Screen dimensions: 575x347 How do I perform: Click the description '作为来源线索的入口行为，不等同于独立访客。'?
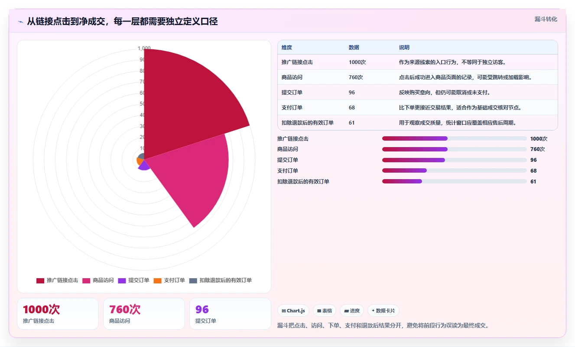pyautogui.click(x=452, y=62)
